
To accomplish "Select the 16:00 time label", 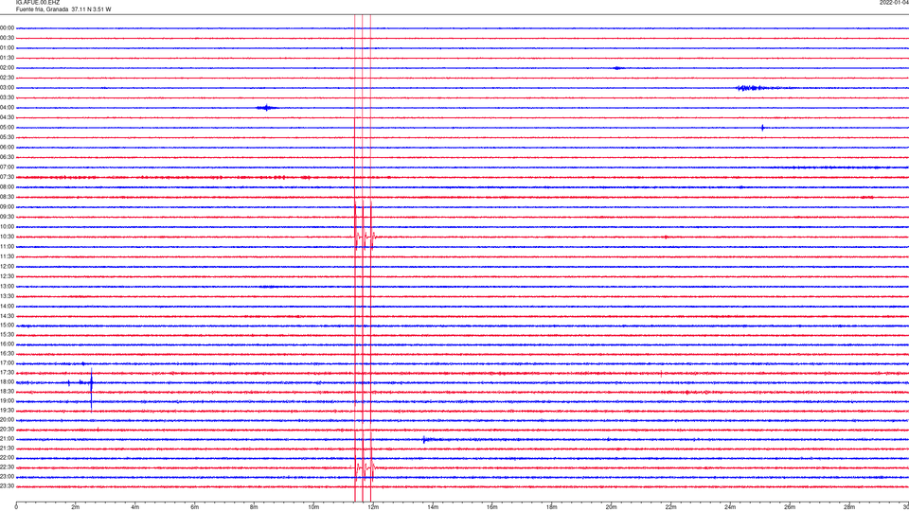I will click(x=7, y=344).
